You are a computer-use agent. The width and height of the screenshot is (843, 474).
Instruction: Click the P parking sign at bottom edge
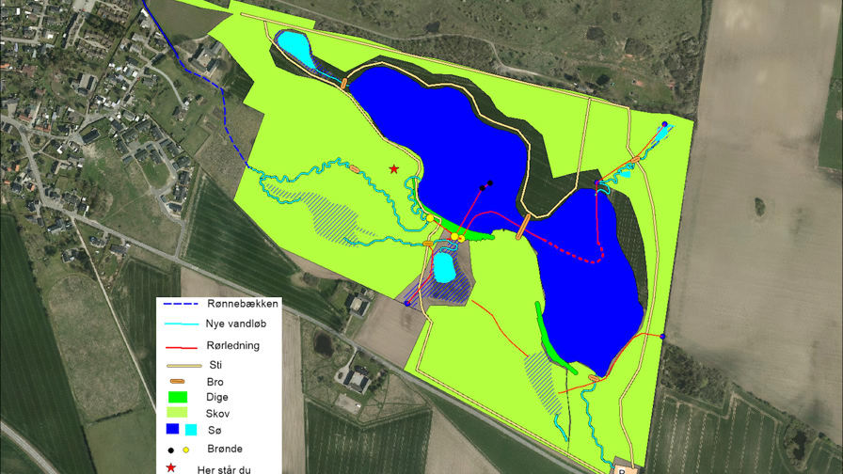tap(624, 467)
